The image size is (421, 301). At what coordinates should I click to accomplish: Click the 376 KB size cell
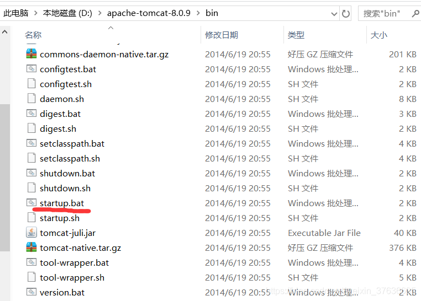tap(402, 248)
